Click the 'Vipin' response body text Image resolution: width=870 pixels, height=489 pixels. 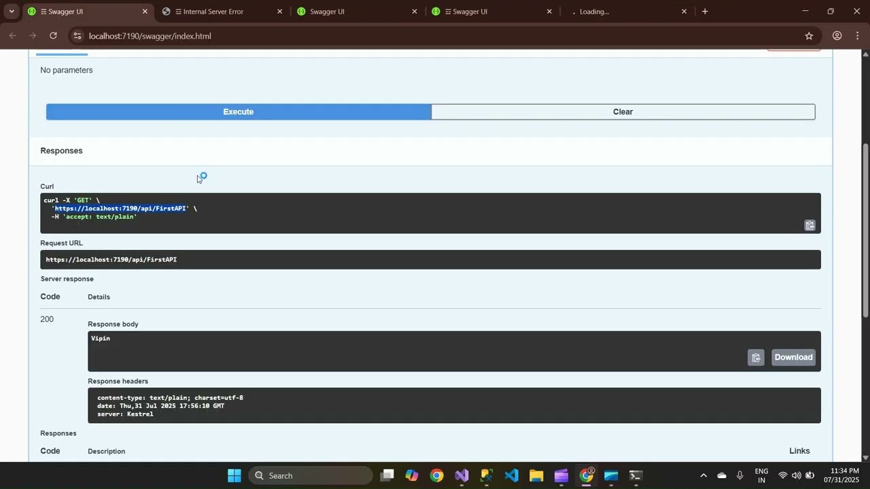tap(101, 338)
